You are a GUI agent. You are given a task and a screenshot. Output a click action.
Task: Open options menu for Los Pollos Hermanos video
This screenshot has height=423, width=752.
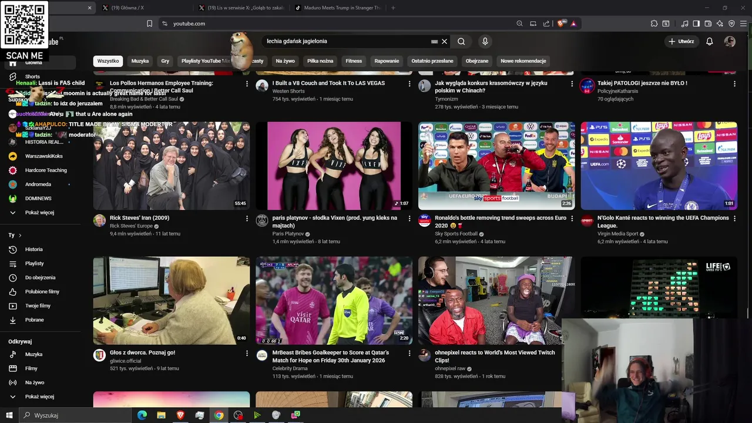coord(247,84)
